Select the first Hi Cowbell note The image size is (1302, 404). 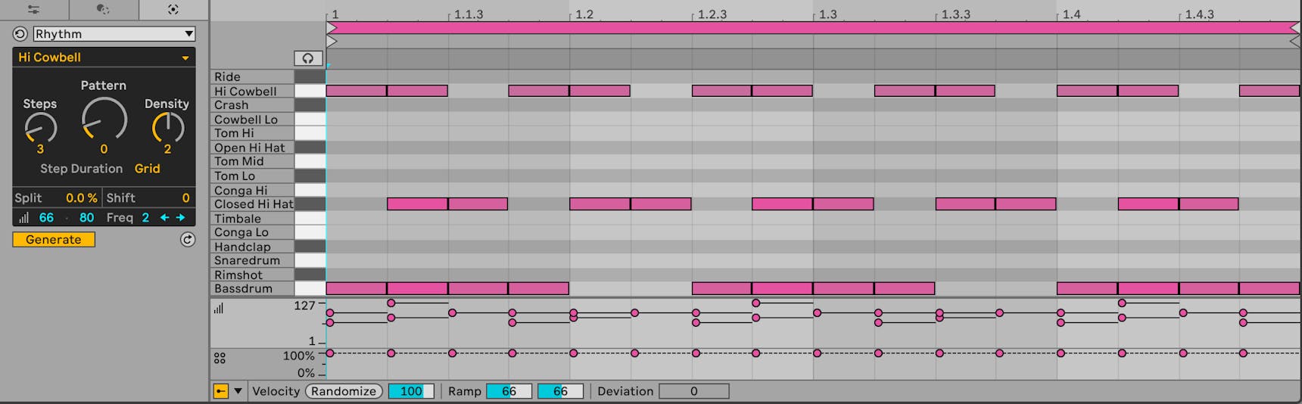(x=357, y=91)
